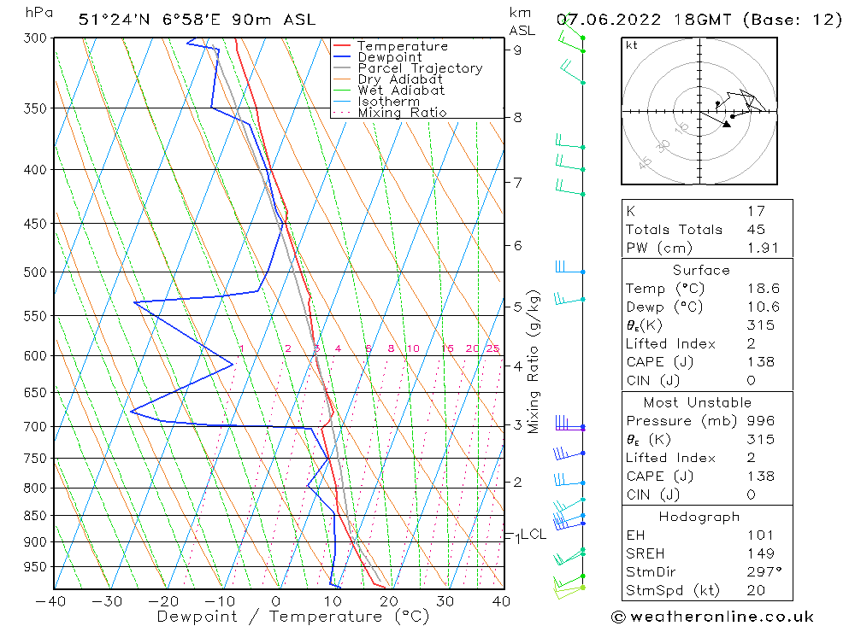Click the gray Parcel Trajectory legend line
This screenshot has height=626, width=855.
[342, 67]
